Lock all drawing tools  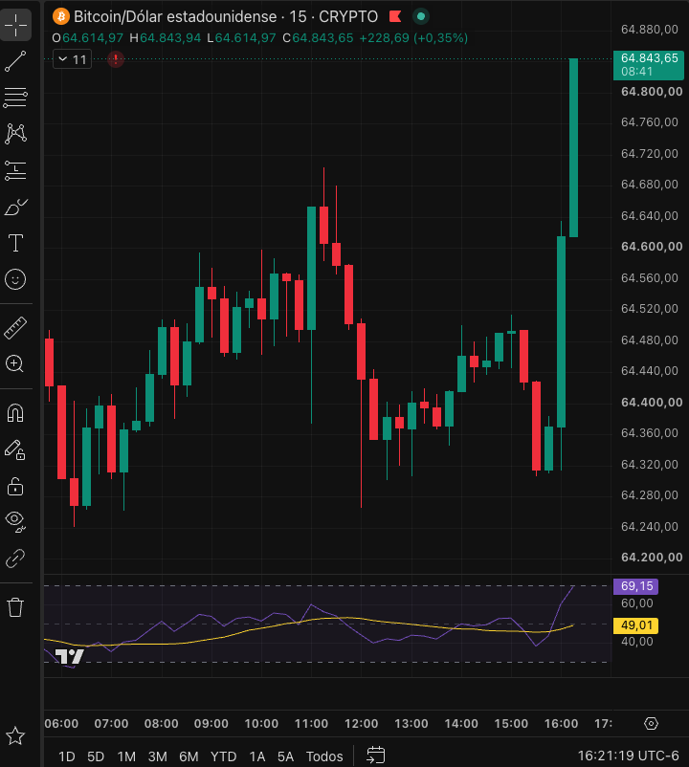point(15,486)
